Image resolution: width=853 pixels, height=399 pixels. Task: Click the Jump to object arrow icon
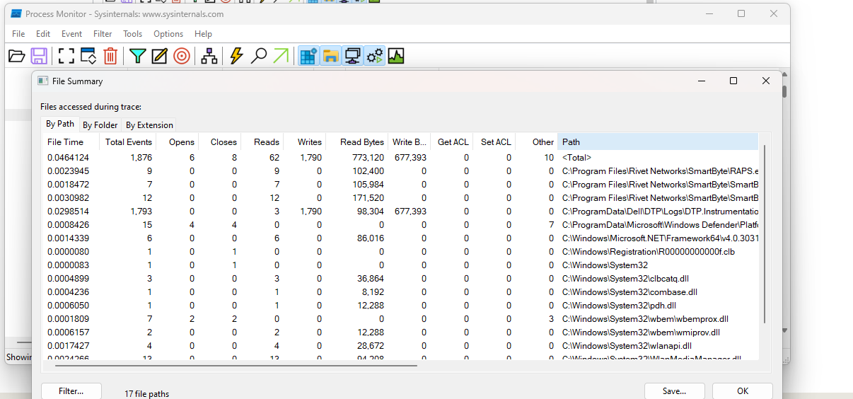[x=281, y=56]
